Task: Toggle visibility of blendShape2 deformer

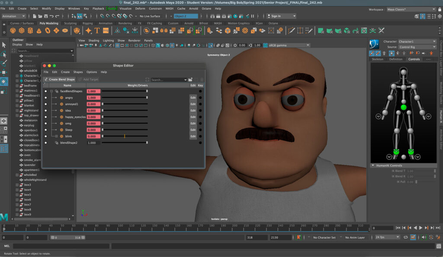Action: pyautogui.click(x=45, y=143)
